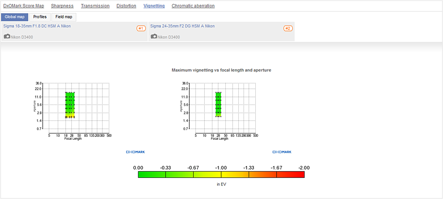443x199 pixels.
Task: Click the -2.00 legend value
Action: click(304, 168)
